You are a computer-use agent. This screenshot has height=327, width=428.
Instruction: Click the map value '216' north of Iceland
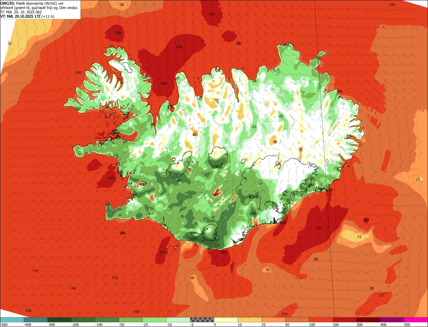click(x=212, y=14)
